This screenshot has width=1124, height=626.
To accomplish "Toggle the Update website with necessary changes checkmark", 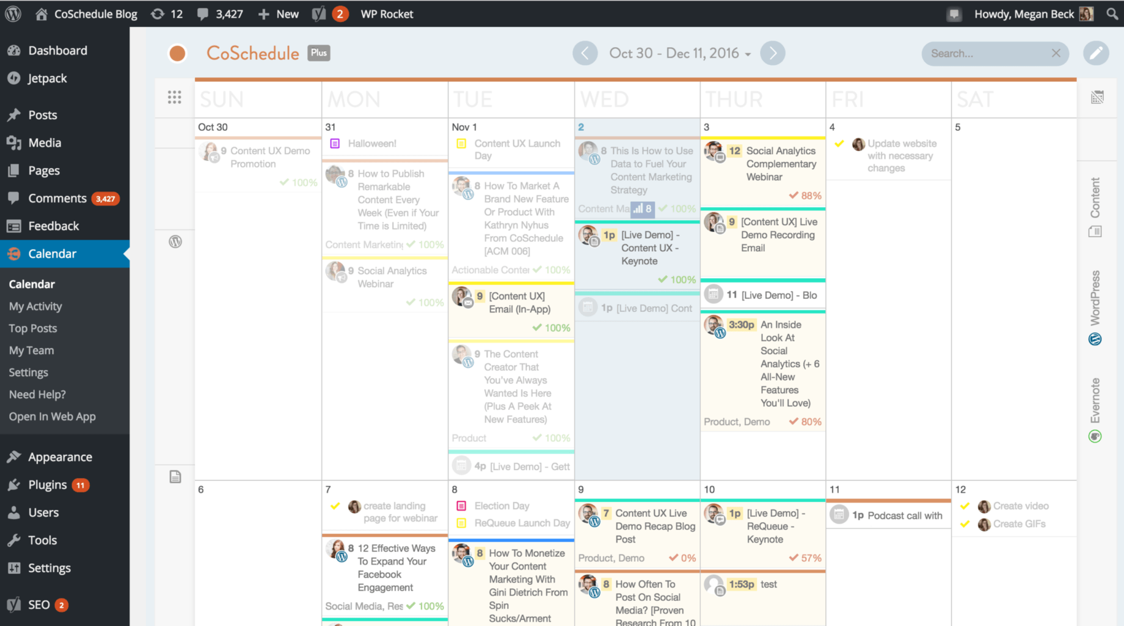I will coord(839,144).
